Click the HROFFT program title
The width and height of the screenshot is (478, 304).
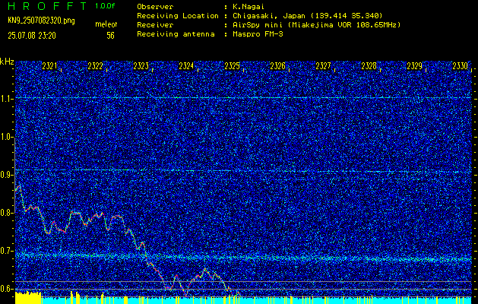pos(47,6)
